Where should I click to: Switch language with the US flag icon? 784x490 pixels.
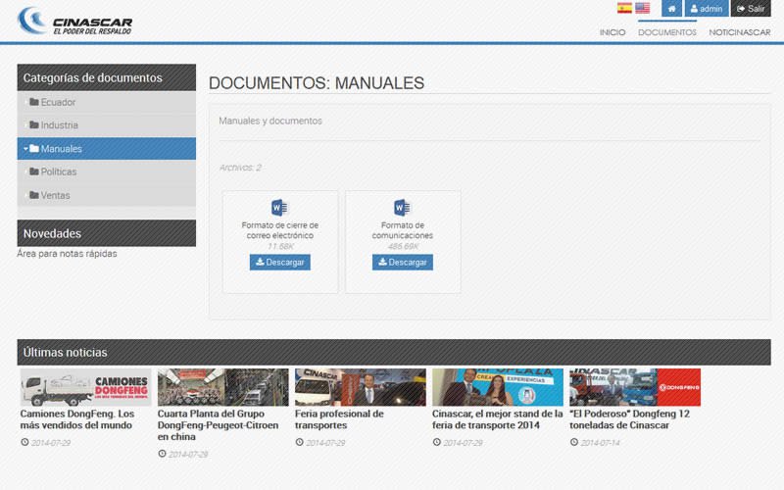click(x=642, y=8)
